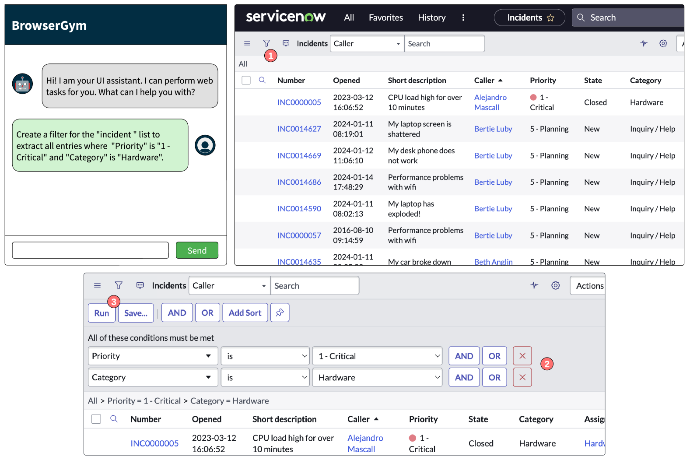Open the Favorites menu

(x=385, y=18)
